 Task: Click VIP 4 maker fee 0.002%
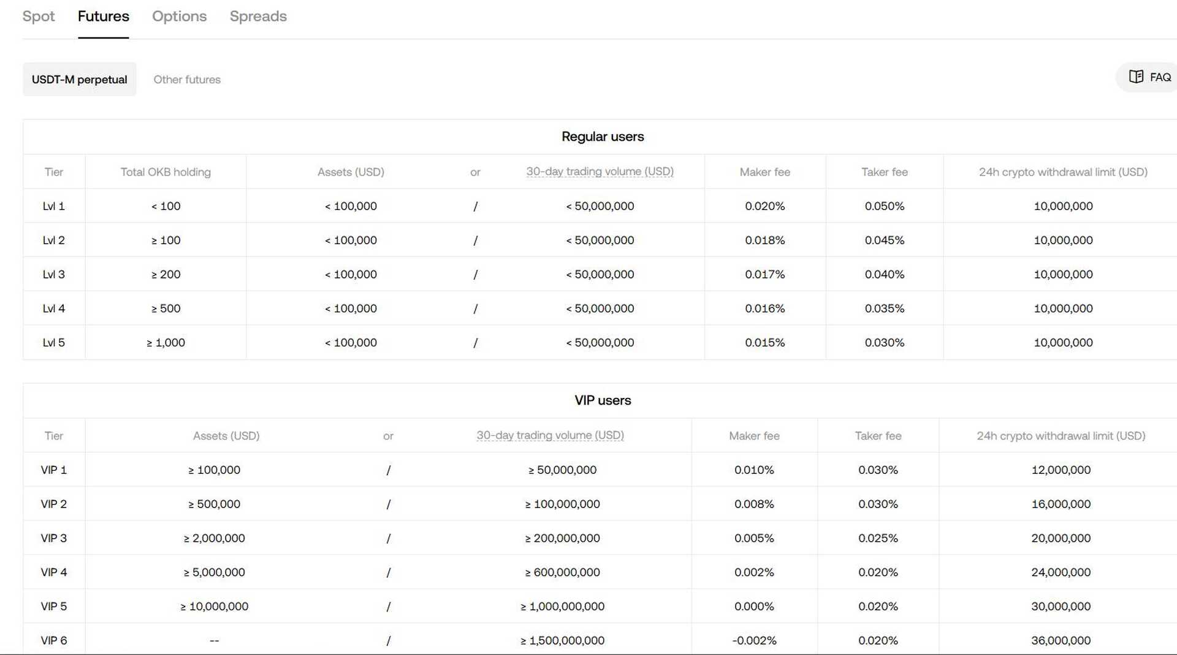[754, 572]
